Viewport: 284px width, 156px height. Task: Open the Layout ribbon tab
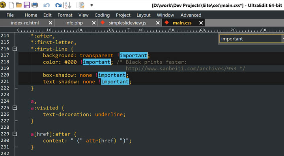coord(144,15)
